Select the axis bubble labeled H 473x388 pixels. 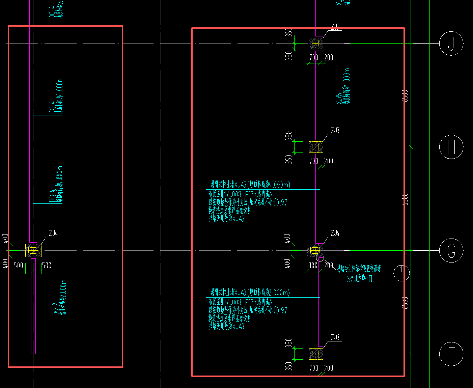click(x=451, y=147)
